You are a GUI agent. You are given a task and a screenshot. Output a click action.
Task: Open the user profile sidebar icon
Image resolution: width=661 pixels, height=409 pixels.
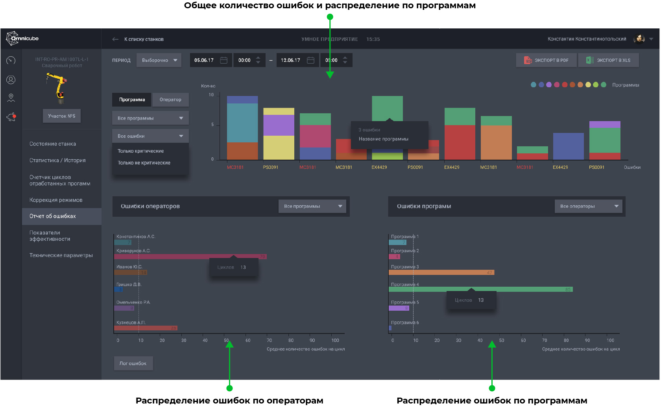click(11, 80)
